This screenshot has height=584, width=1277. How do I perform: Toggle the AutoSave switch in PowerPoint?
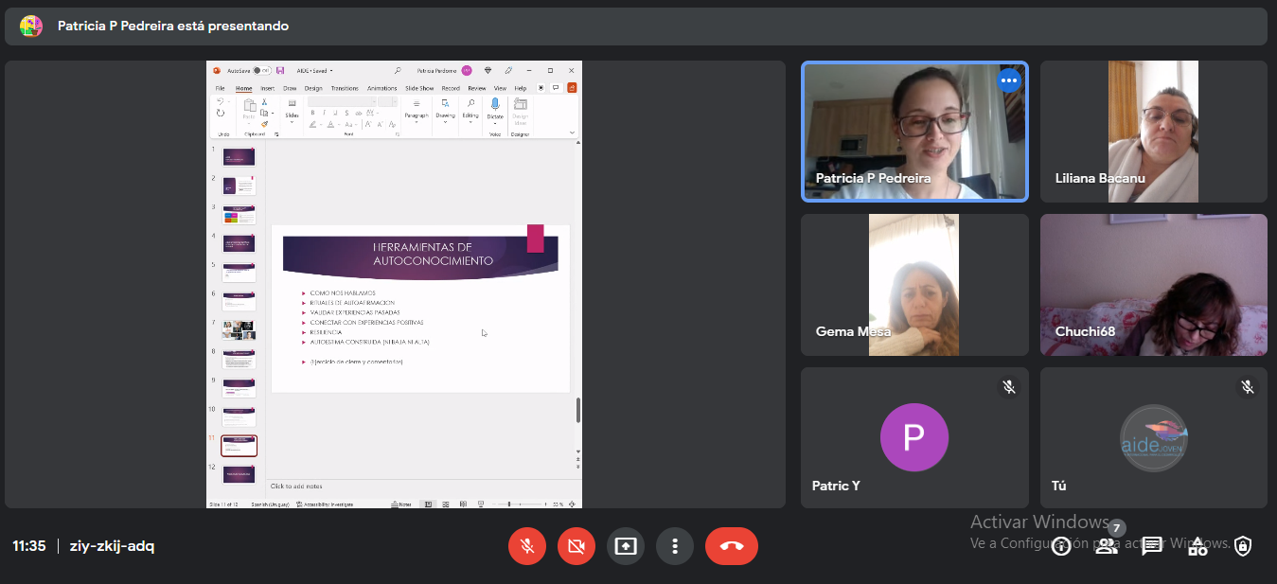pyautogui.click(x=259, y=70)
